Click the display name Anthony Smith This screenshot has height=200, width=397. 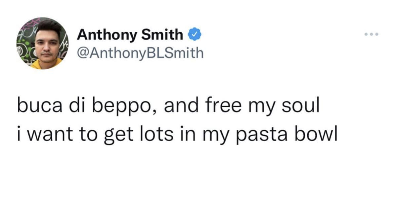pyautogui.click(x=131, y=35)
